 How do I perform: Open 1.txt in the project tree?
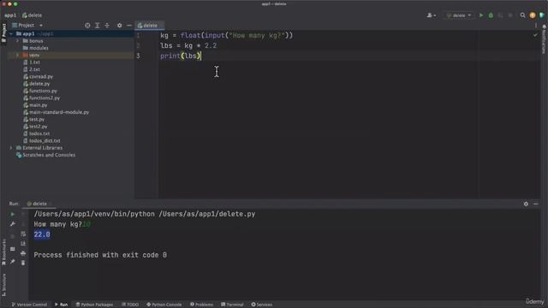click(x=34, y=62)
